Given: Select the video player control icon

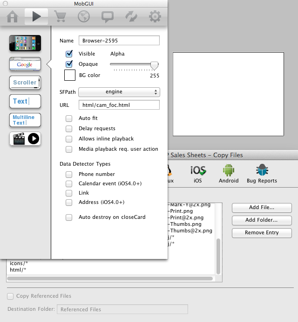Looking at the screenshot, I should coord(25,139).
